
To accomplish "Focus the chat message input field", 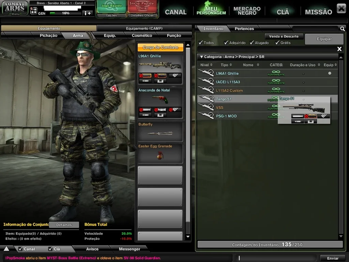I will click(276, 258).
